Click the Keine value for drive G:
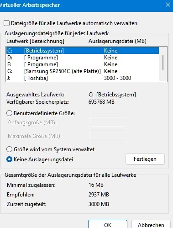This screenshot has height=228, width=173. tap(110, 71)
